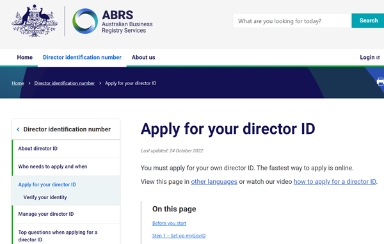Screen dimensions: 384x244
Task: Click the 'Apply for your director ID' page heading
Action: coord(228,129)
